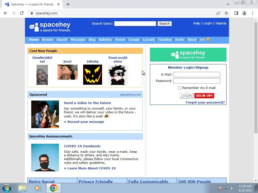Reload the page with the refresh icon

[x=22, y=13]
